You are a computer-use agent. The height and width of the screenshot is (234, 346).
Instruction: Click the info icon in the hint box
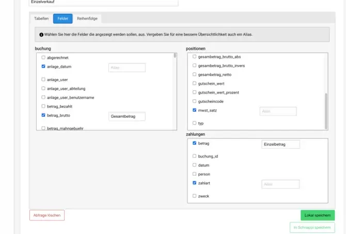click(x=41, y=35)
